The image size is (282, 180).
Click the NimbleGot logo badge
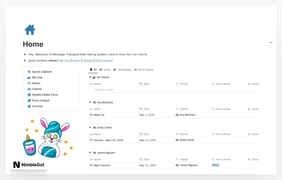(29, 165)
